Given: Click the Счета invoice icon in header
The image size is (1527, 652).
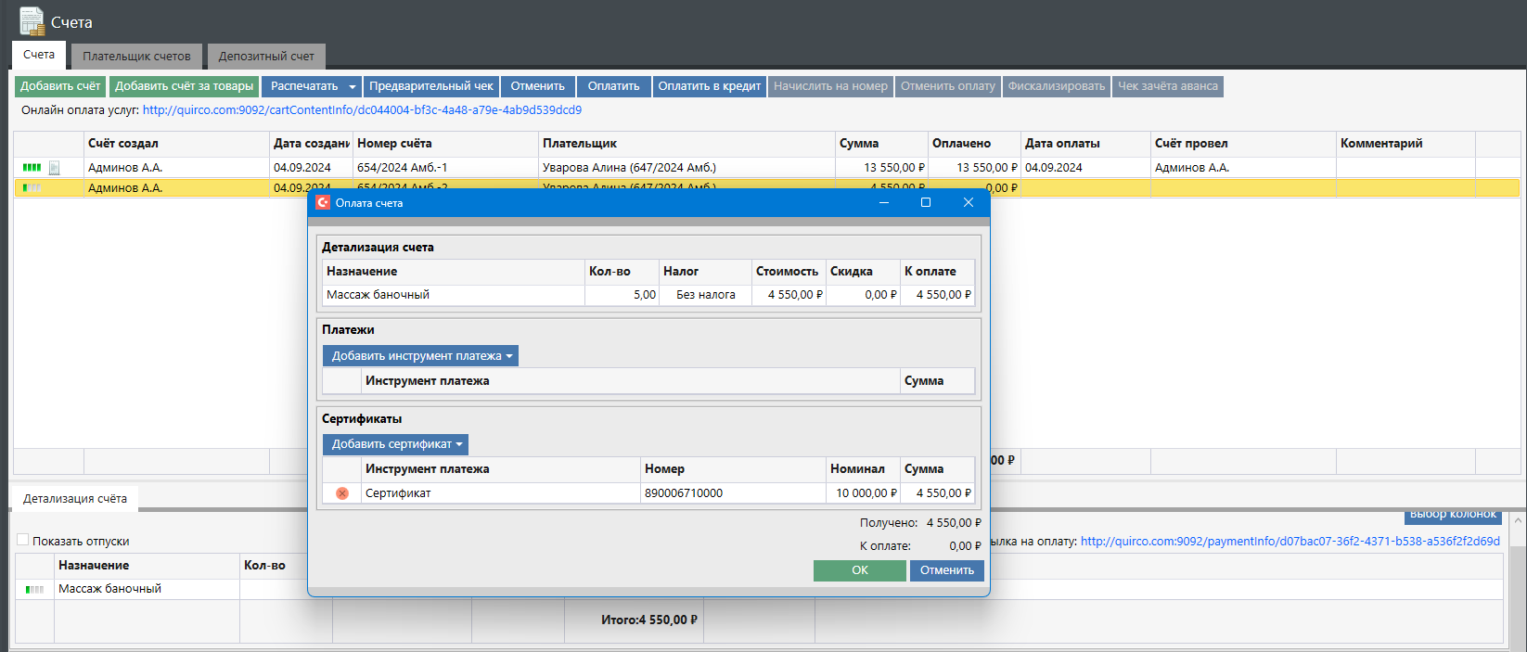Looking at the screenshot, I should pyautogui.click(x=32, y=20).
